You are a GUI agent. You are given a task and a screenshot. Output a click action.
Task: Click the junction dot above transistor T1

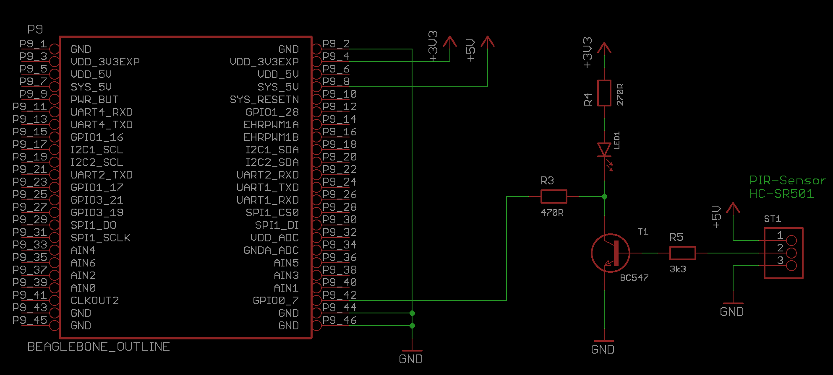click(x=604, y=197)
